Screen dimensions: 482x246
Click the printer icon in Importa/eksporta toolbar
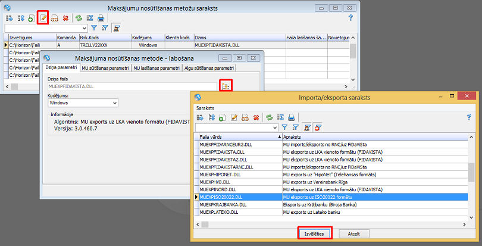pos(292,117)
